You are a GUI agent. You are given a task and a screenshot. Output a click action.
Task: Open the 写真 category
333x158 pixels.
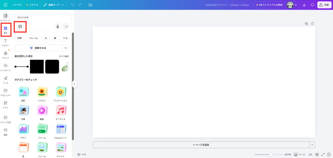pyautogui.click(x=23, y=113)
